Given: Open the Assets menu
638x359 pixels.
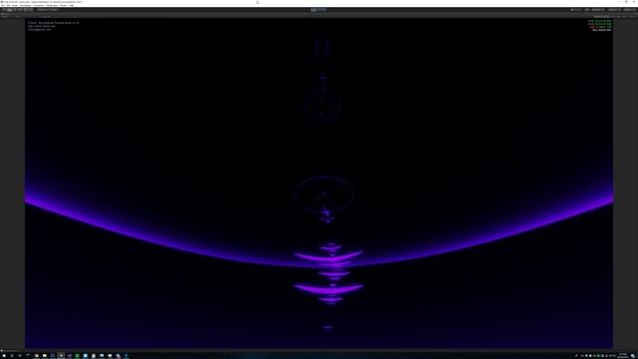Looking at the screenshot, I should pos(15,5).
